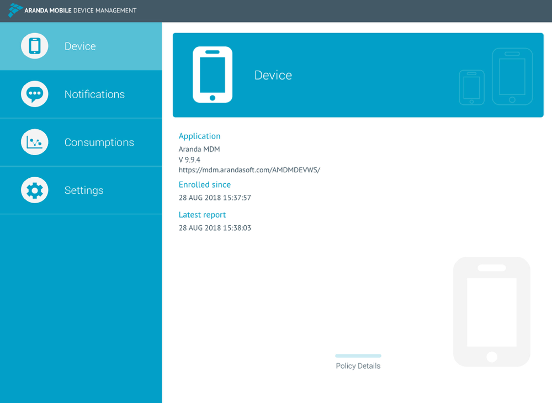This screenshot has width=552, height=403.
Task: Click the Application section heading
Action: tap(199, 136)
